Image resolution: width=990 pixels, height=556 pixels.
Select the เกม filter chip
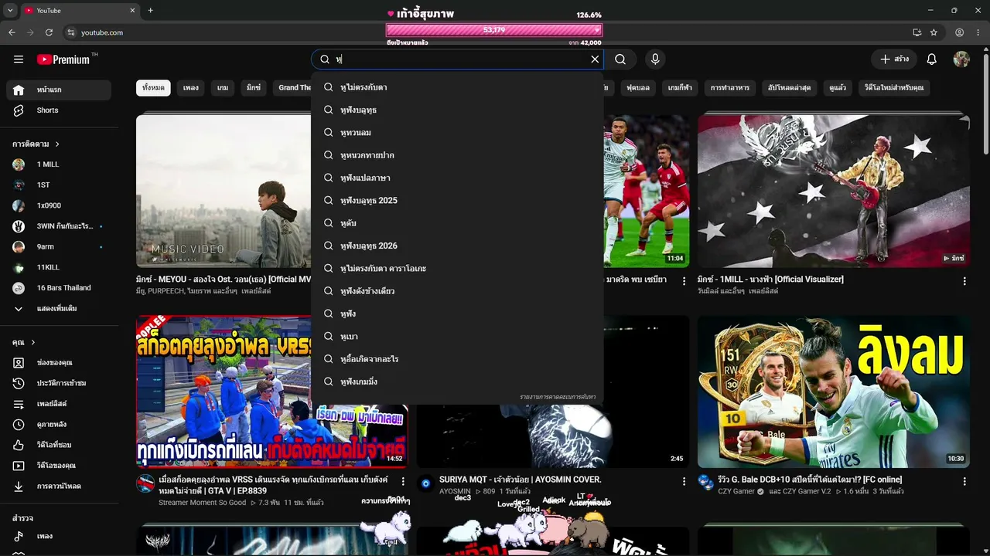pyautogui.click(x=223, y=88)
